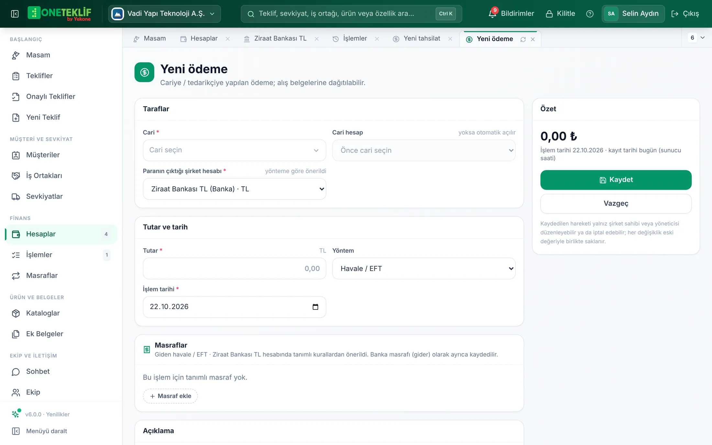712x445 pixels.
Task: Add an expense with Masraf ekle
Action: [170, 396]
